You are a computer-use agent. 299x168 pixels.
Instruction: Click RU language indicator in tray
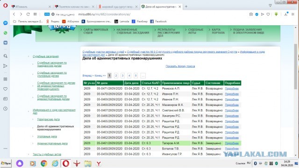pyautogui.click(x=249, y=163)
